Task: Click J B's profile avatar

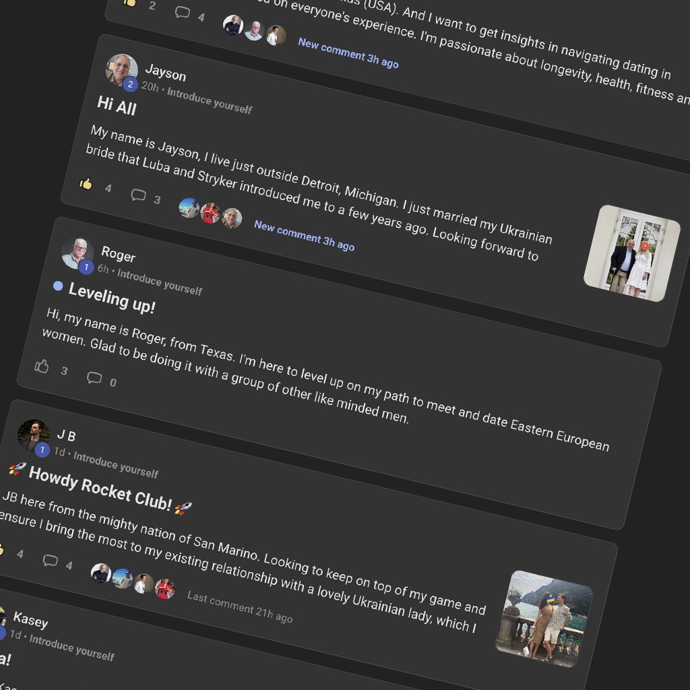Action: pyautogui.click(x=34, y=435)
